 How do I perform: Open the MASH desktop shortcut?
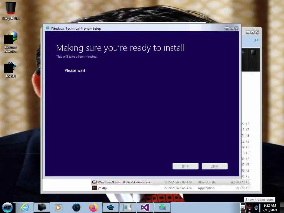pyautogui.click(x=11, y=70)
